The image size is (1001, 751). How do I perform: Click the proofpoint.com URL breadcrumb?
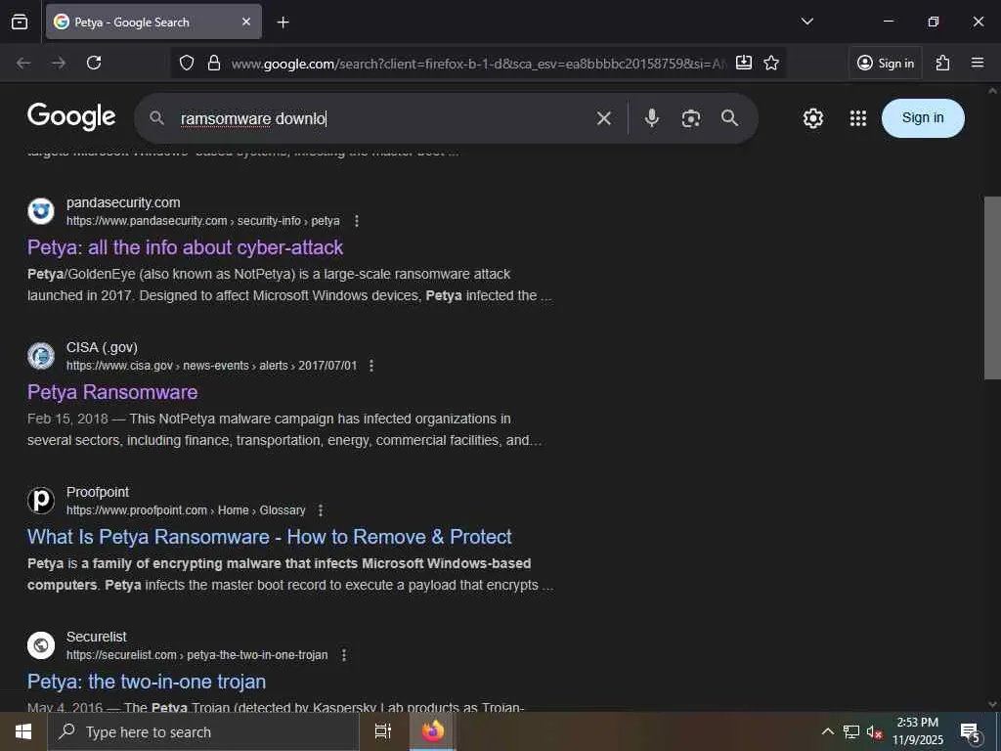click(x=186, y=510)
